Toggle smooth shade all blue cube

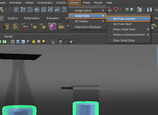(x=18, y=42)
